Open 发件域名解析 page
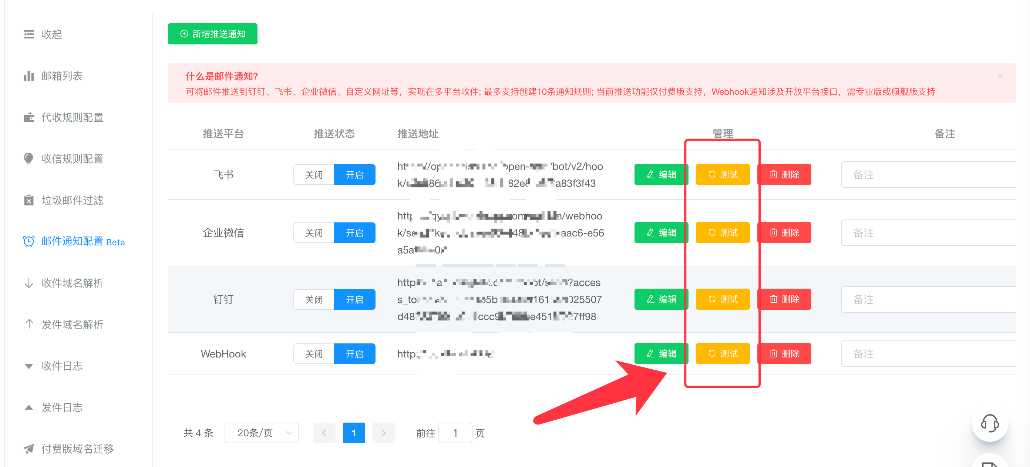The height and width of the screenshot is (467, 1030). point(63,324)
